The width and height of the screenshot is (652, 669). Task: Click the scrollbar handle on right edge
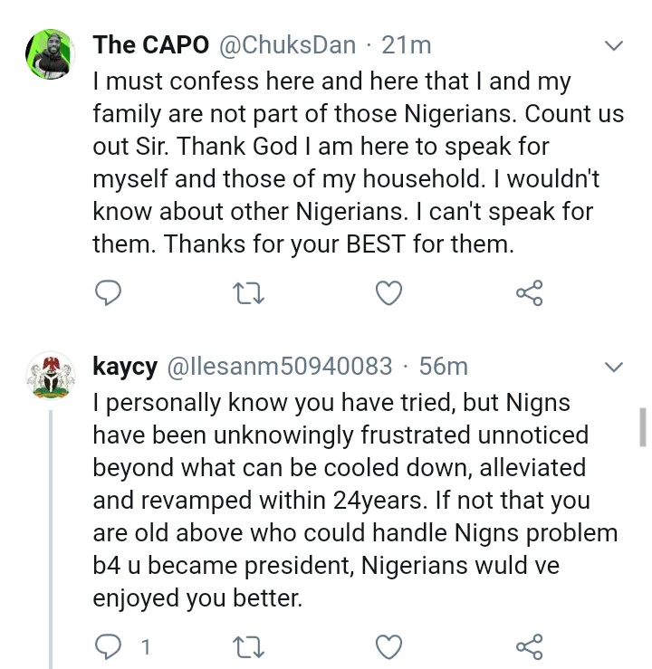[642, 427]
